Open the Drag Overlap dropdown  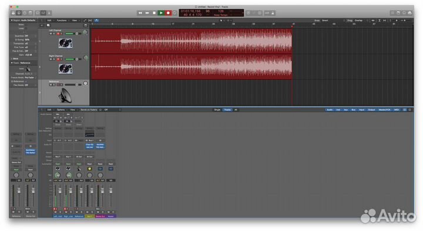361,21
